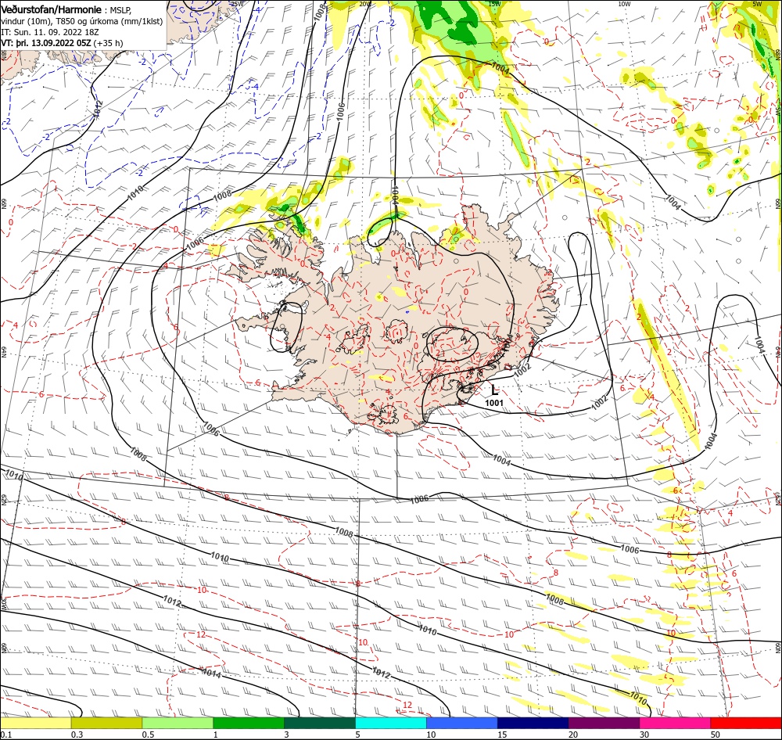Click the yellow 0.1 mm legend swatch
This screenshot has height=740, width=782.
pyautogui.click(x=35, y=723)
